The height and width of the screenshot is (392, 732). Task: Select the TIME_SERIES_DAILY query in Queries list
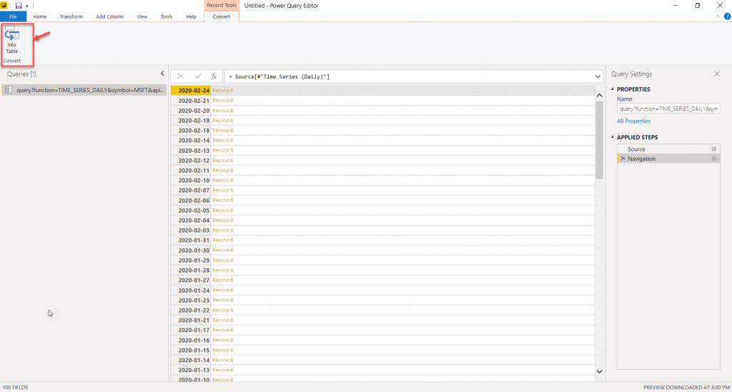(x=84, y=90)
